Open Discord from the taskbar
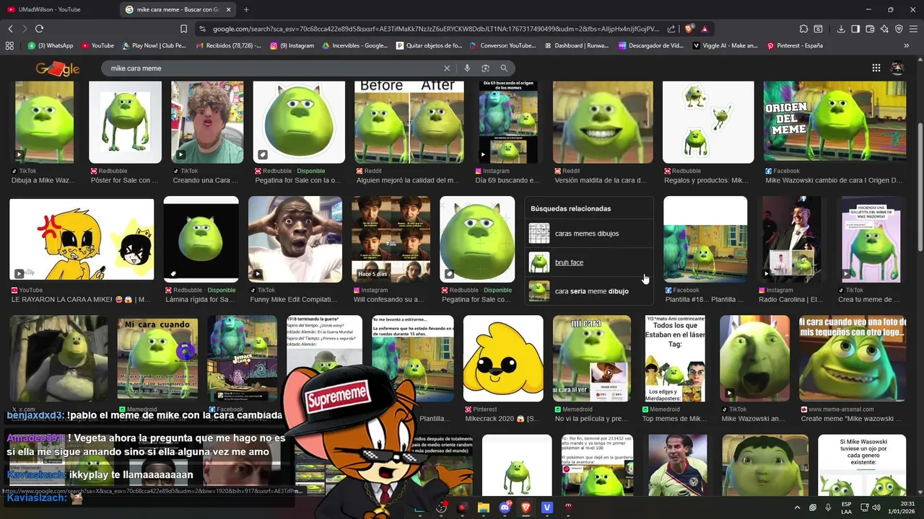This screenshot has width=924, height=519. (505, 507)
